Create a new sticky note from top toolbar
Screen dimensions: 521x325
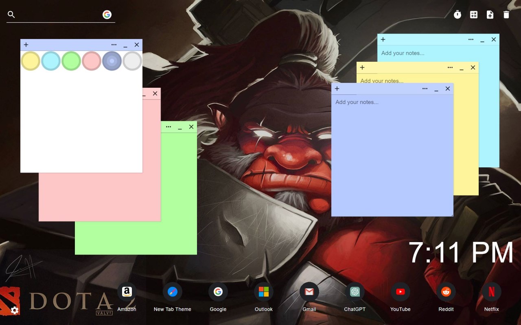point(490,15)
